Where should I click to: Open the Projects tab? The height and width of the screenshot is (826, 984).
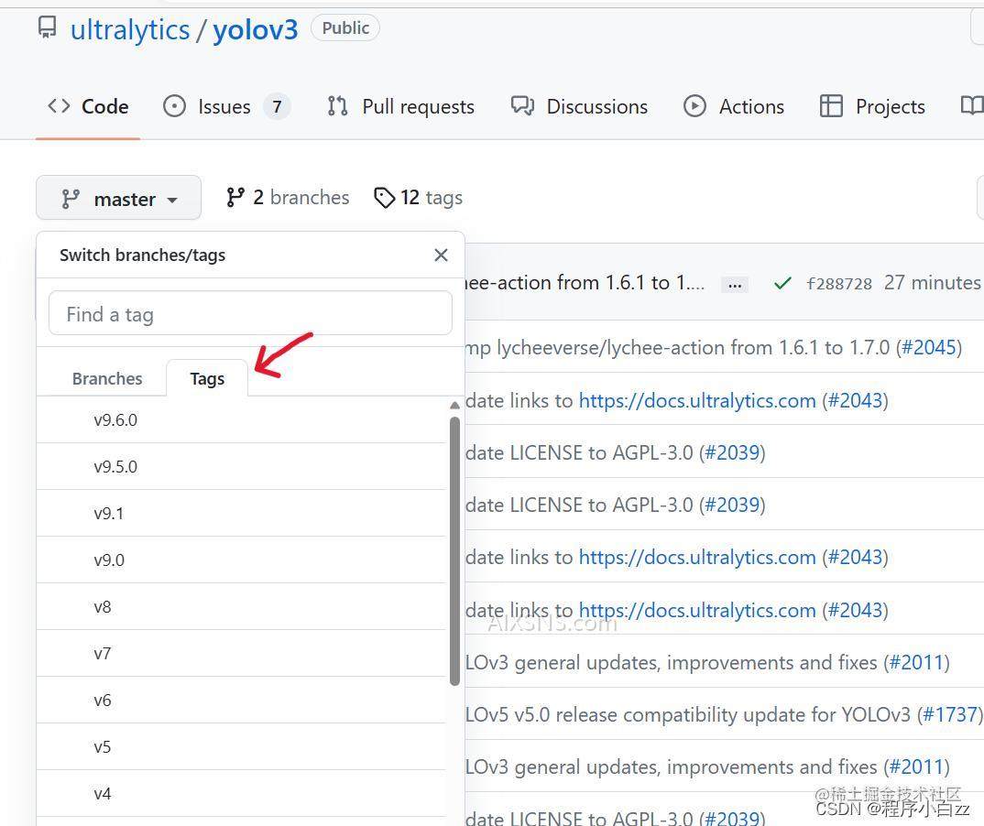tap(872, 106)
